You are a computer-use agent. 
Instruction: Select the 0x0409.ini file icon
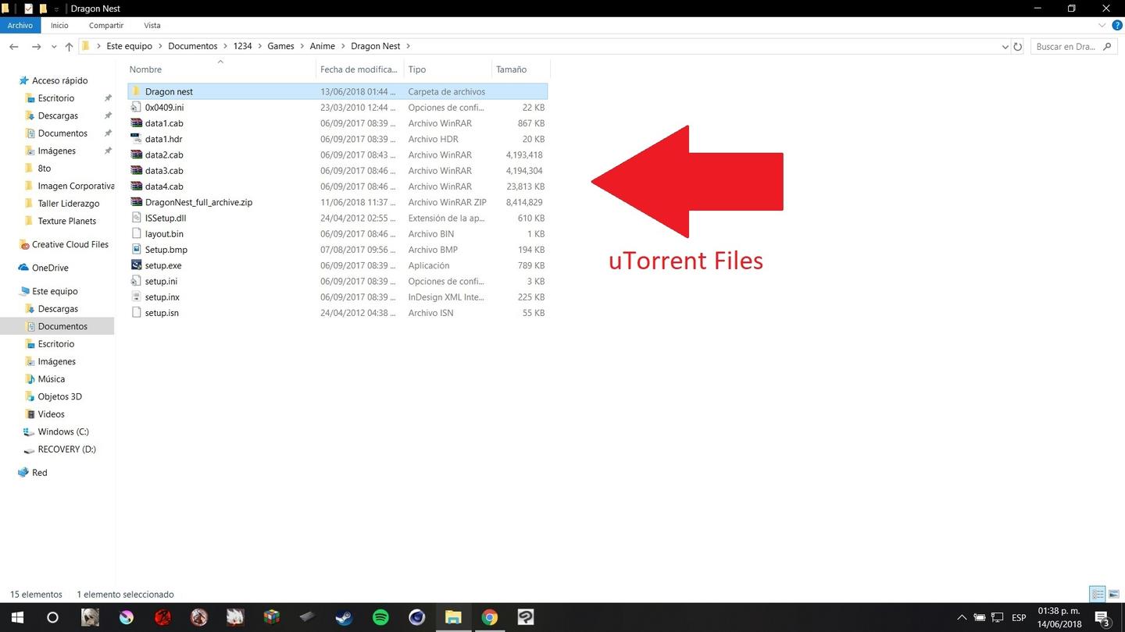click(136, 107)
